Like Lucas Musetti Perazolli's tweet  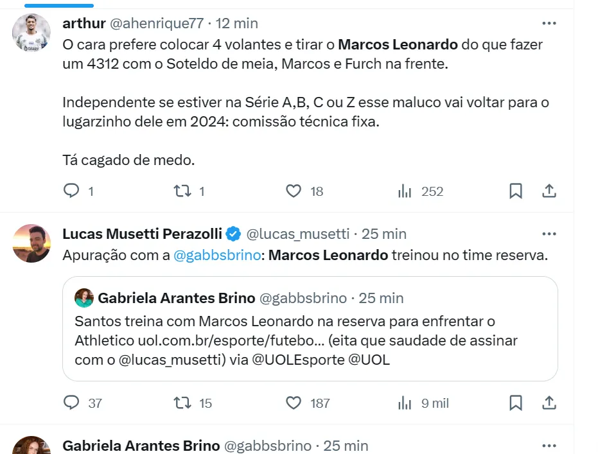click(x=294, y=403)
